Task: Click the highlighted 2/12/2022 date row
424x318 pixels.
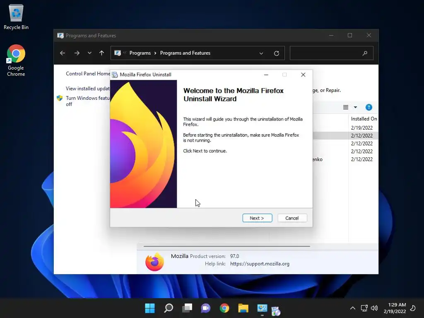Action: click(362, 135)
